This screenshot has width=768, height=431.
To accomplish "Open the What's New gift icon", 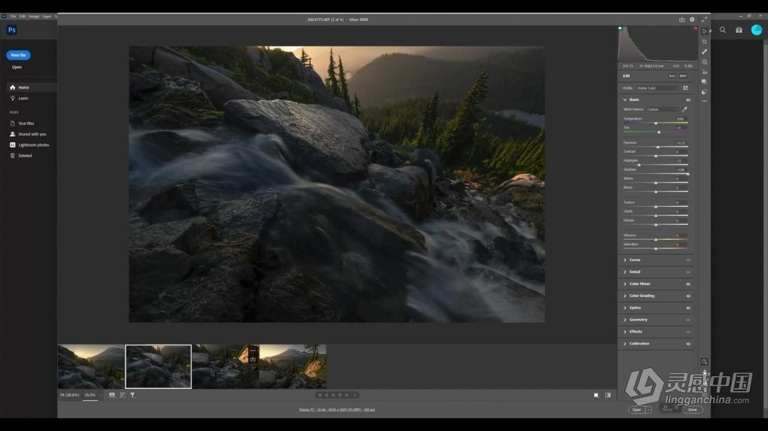I will (x=739, y=30).
